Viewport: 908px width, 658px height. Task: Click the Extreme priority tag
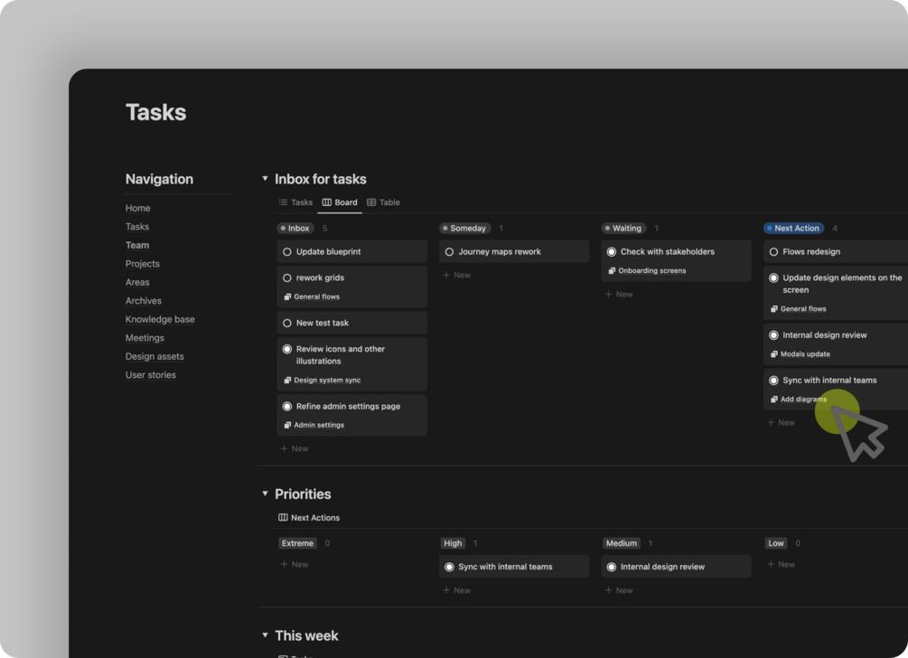tap(297, 543)
